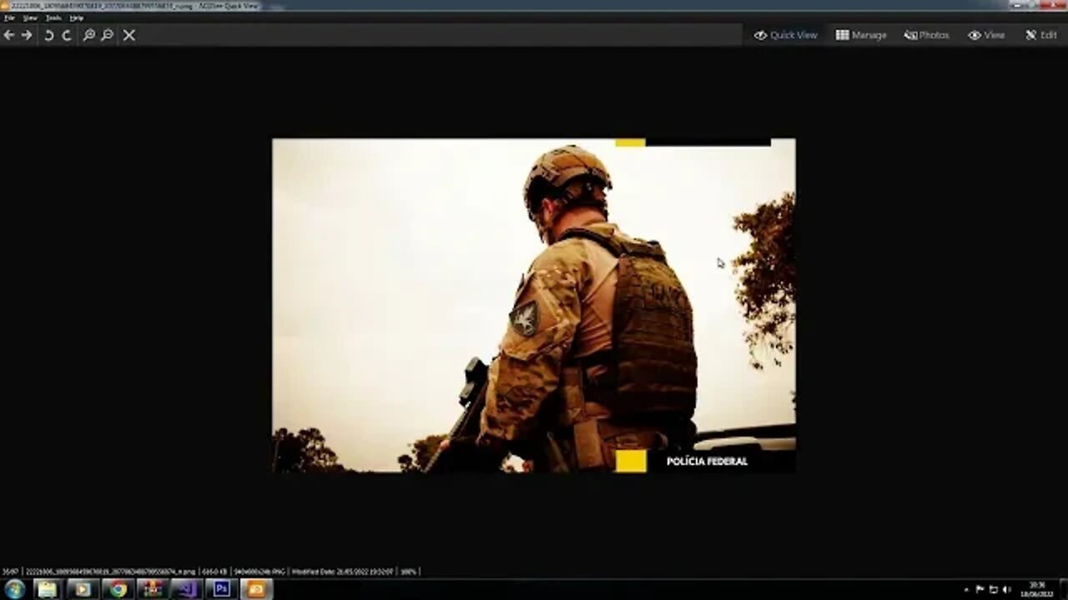Open the File menu
This screenshot has width=1068, height=600.
pos(9,17)
